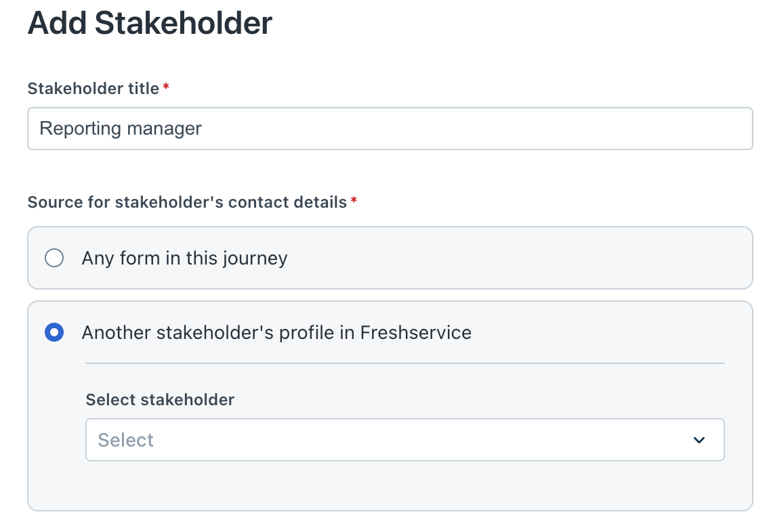Click the "Reporting manager" text in the title field

coord(121,129)
